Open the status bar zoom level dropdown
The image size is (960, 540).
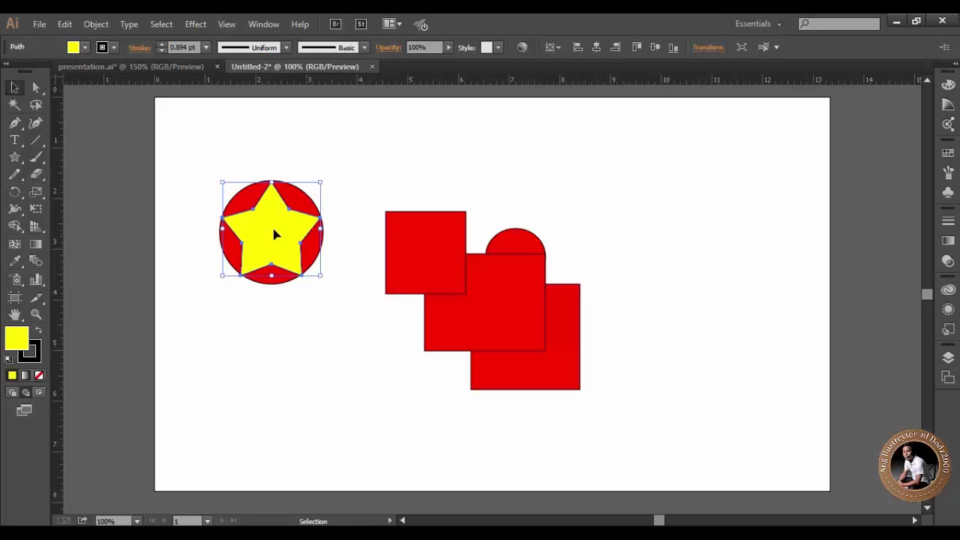[136, 521]
